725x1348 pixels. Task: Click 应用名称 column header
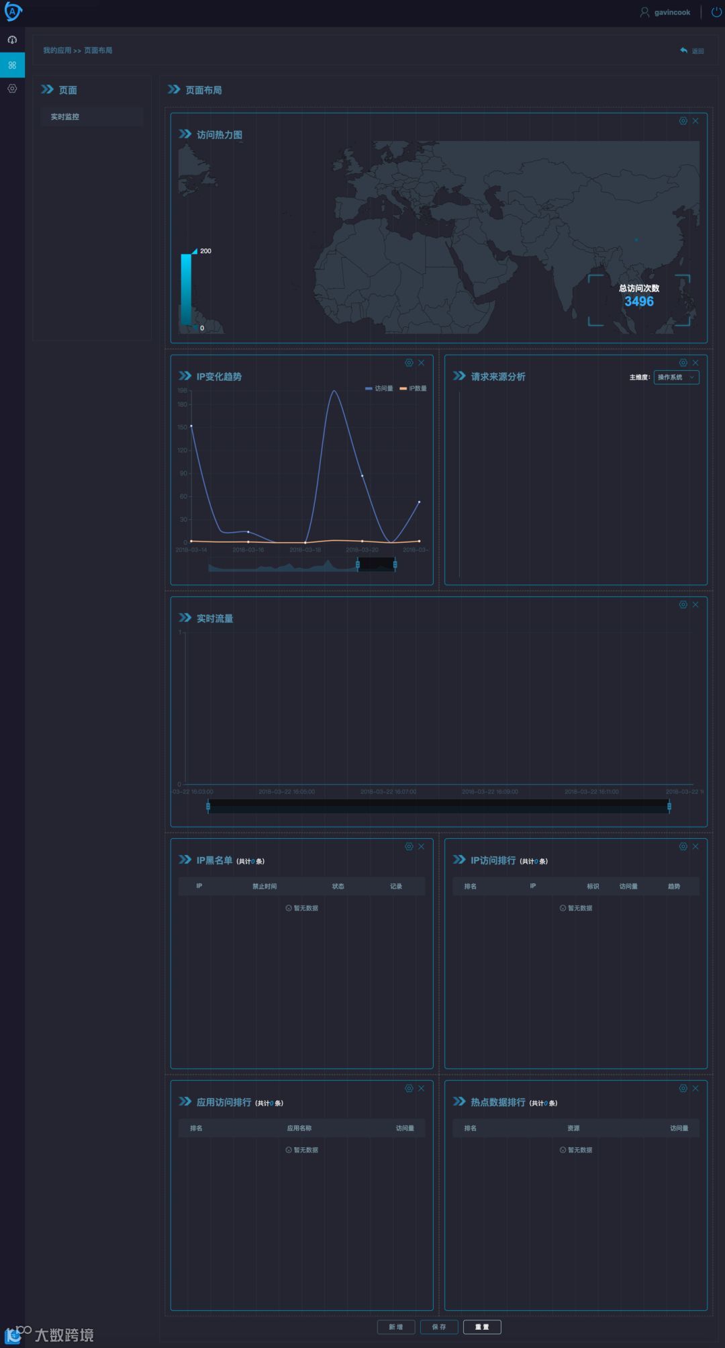click(299, 1128)
